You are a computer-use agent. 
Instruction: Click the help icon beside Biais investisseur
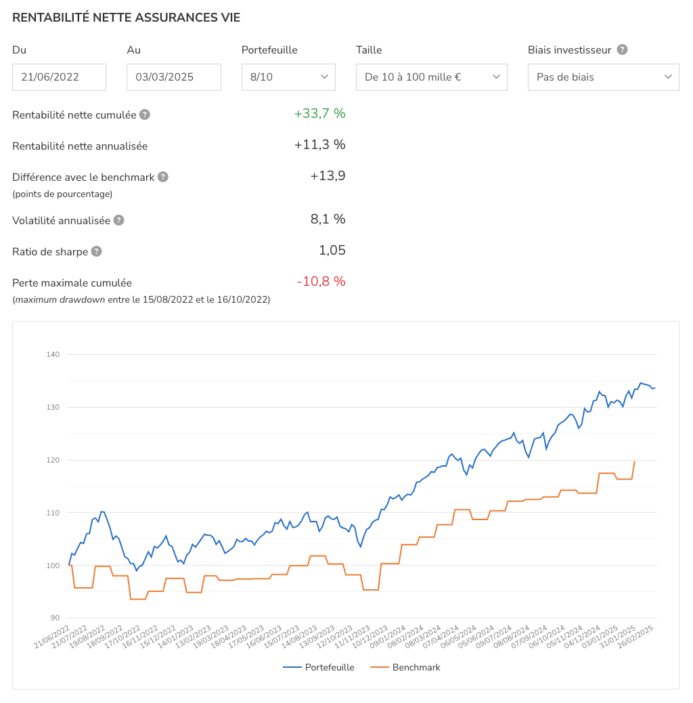tap(621, 50)
